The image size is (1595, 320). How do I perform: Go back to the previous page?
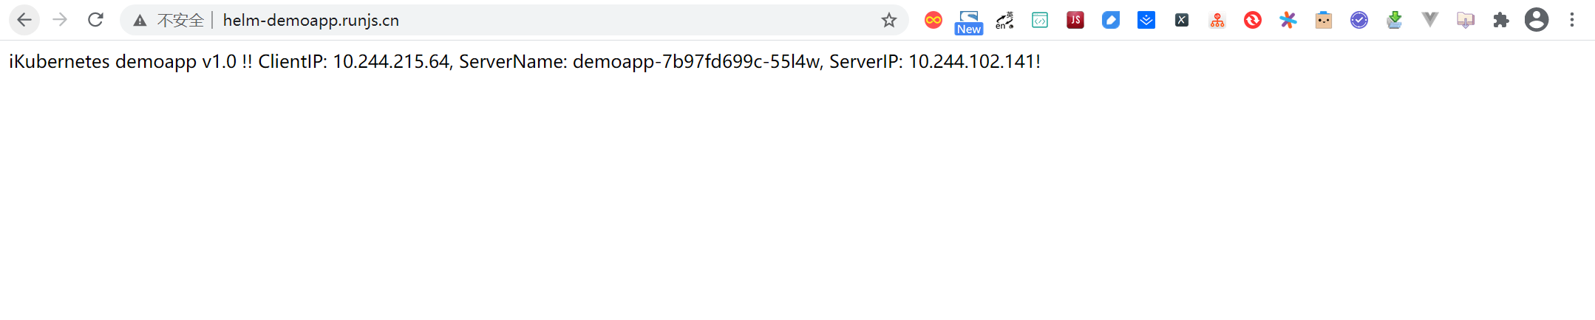pyautogui.click(x=24, y=20)
